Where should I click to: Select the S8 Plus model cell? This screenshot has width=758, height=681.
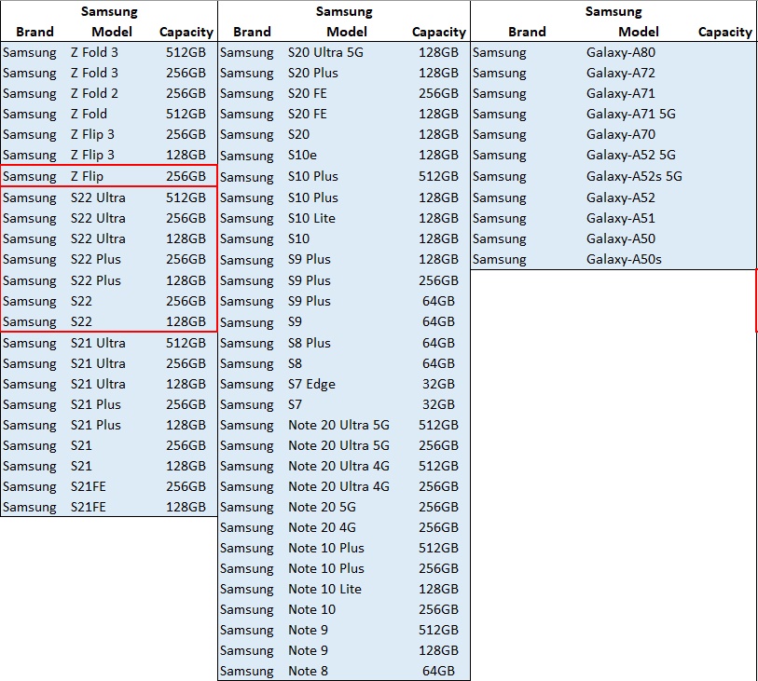click(309, 343)
